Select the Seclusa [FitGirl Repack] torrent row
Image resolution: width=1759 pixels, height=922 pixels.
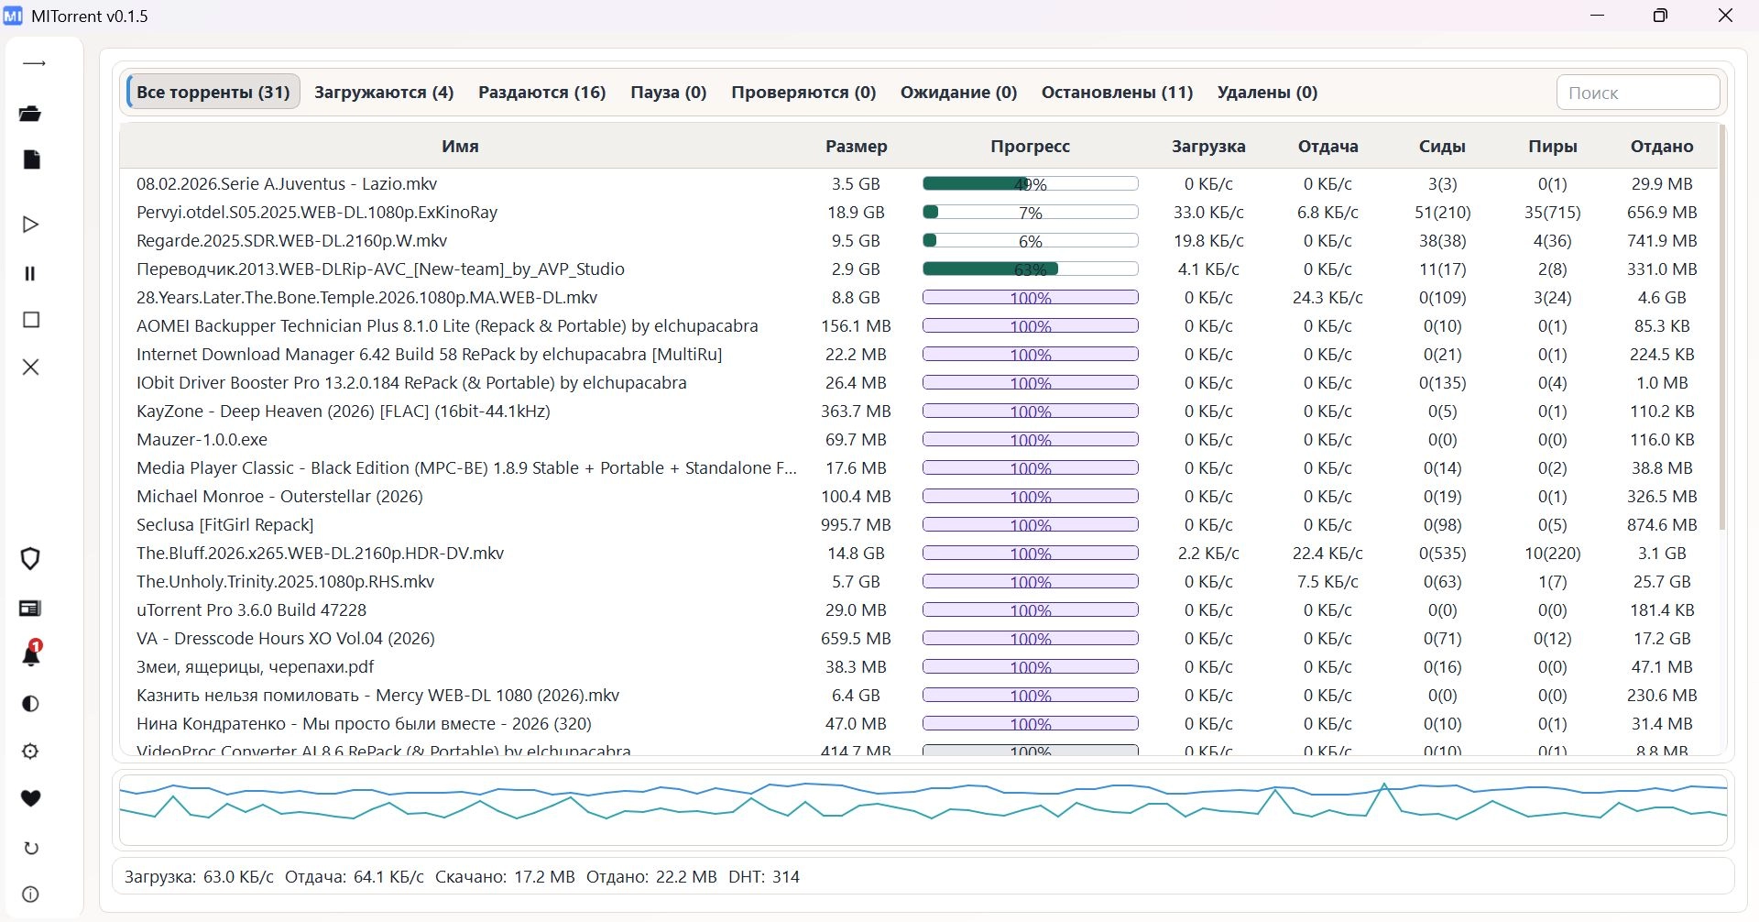[225, 525]
